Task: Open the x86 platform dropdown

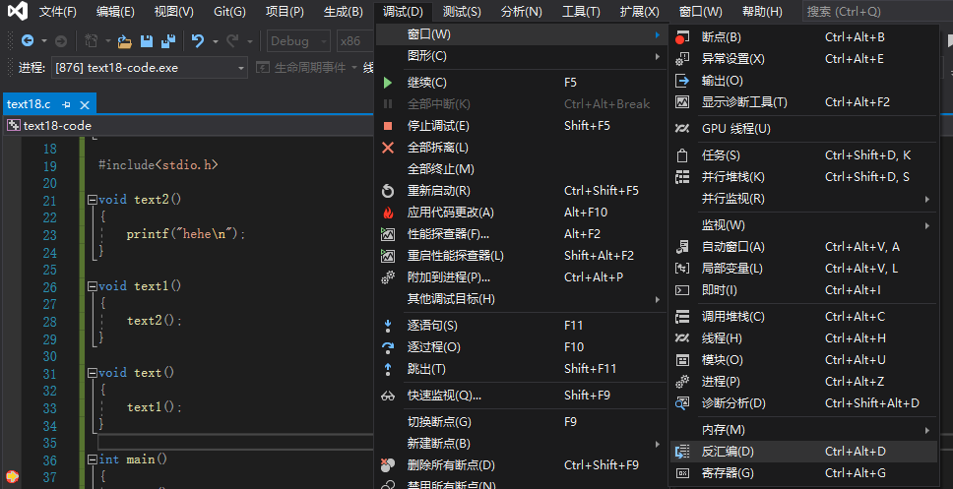Action: [355, 41]
